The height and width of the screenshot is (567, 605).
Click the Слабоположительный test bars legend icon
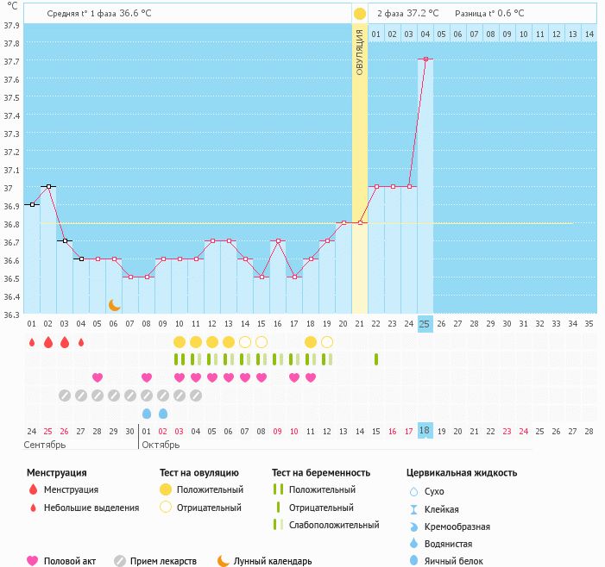point(278,525)
